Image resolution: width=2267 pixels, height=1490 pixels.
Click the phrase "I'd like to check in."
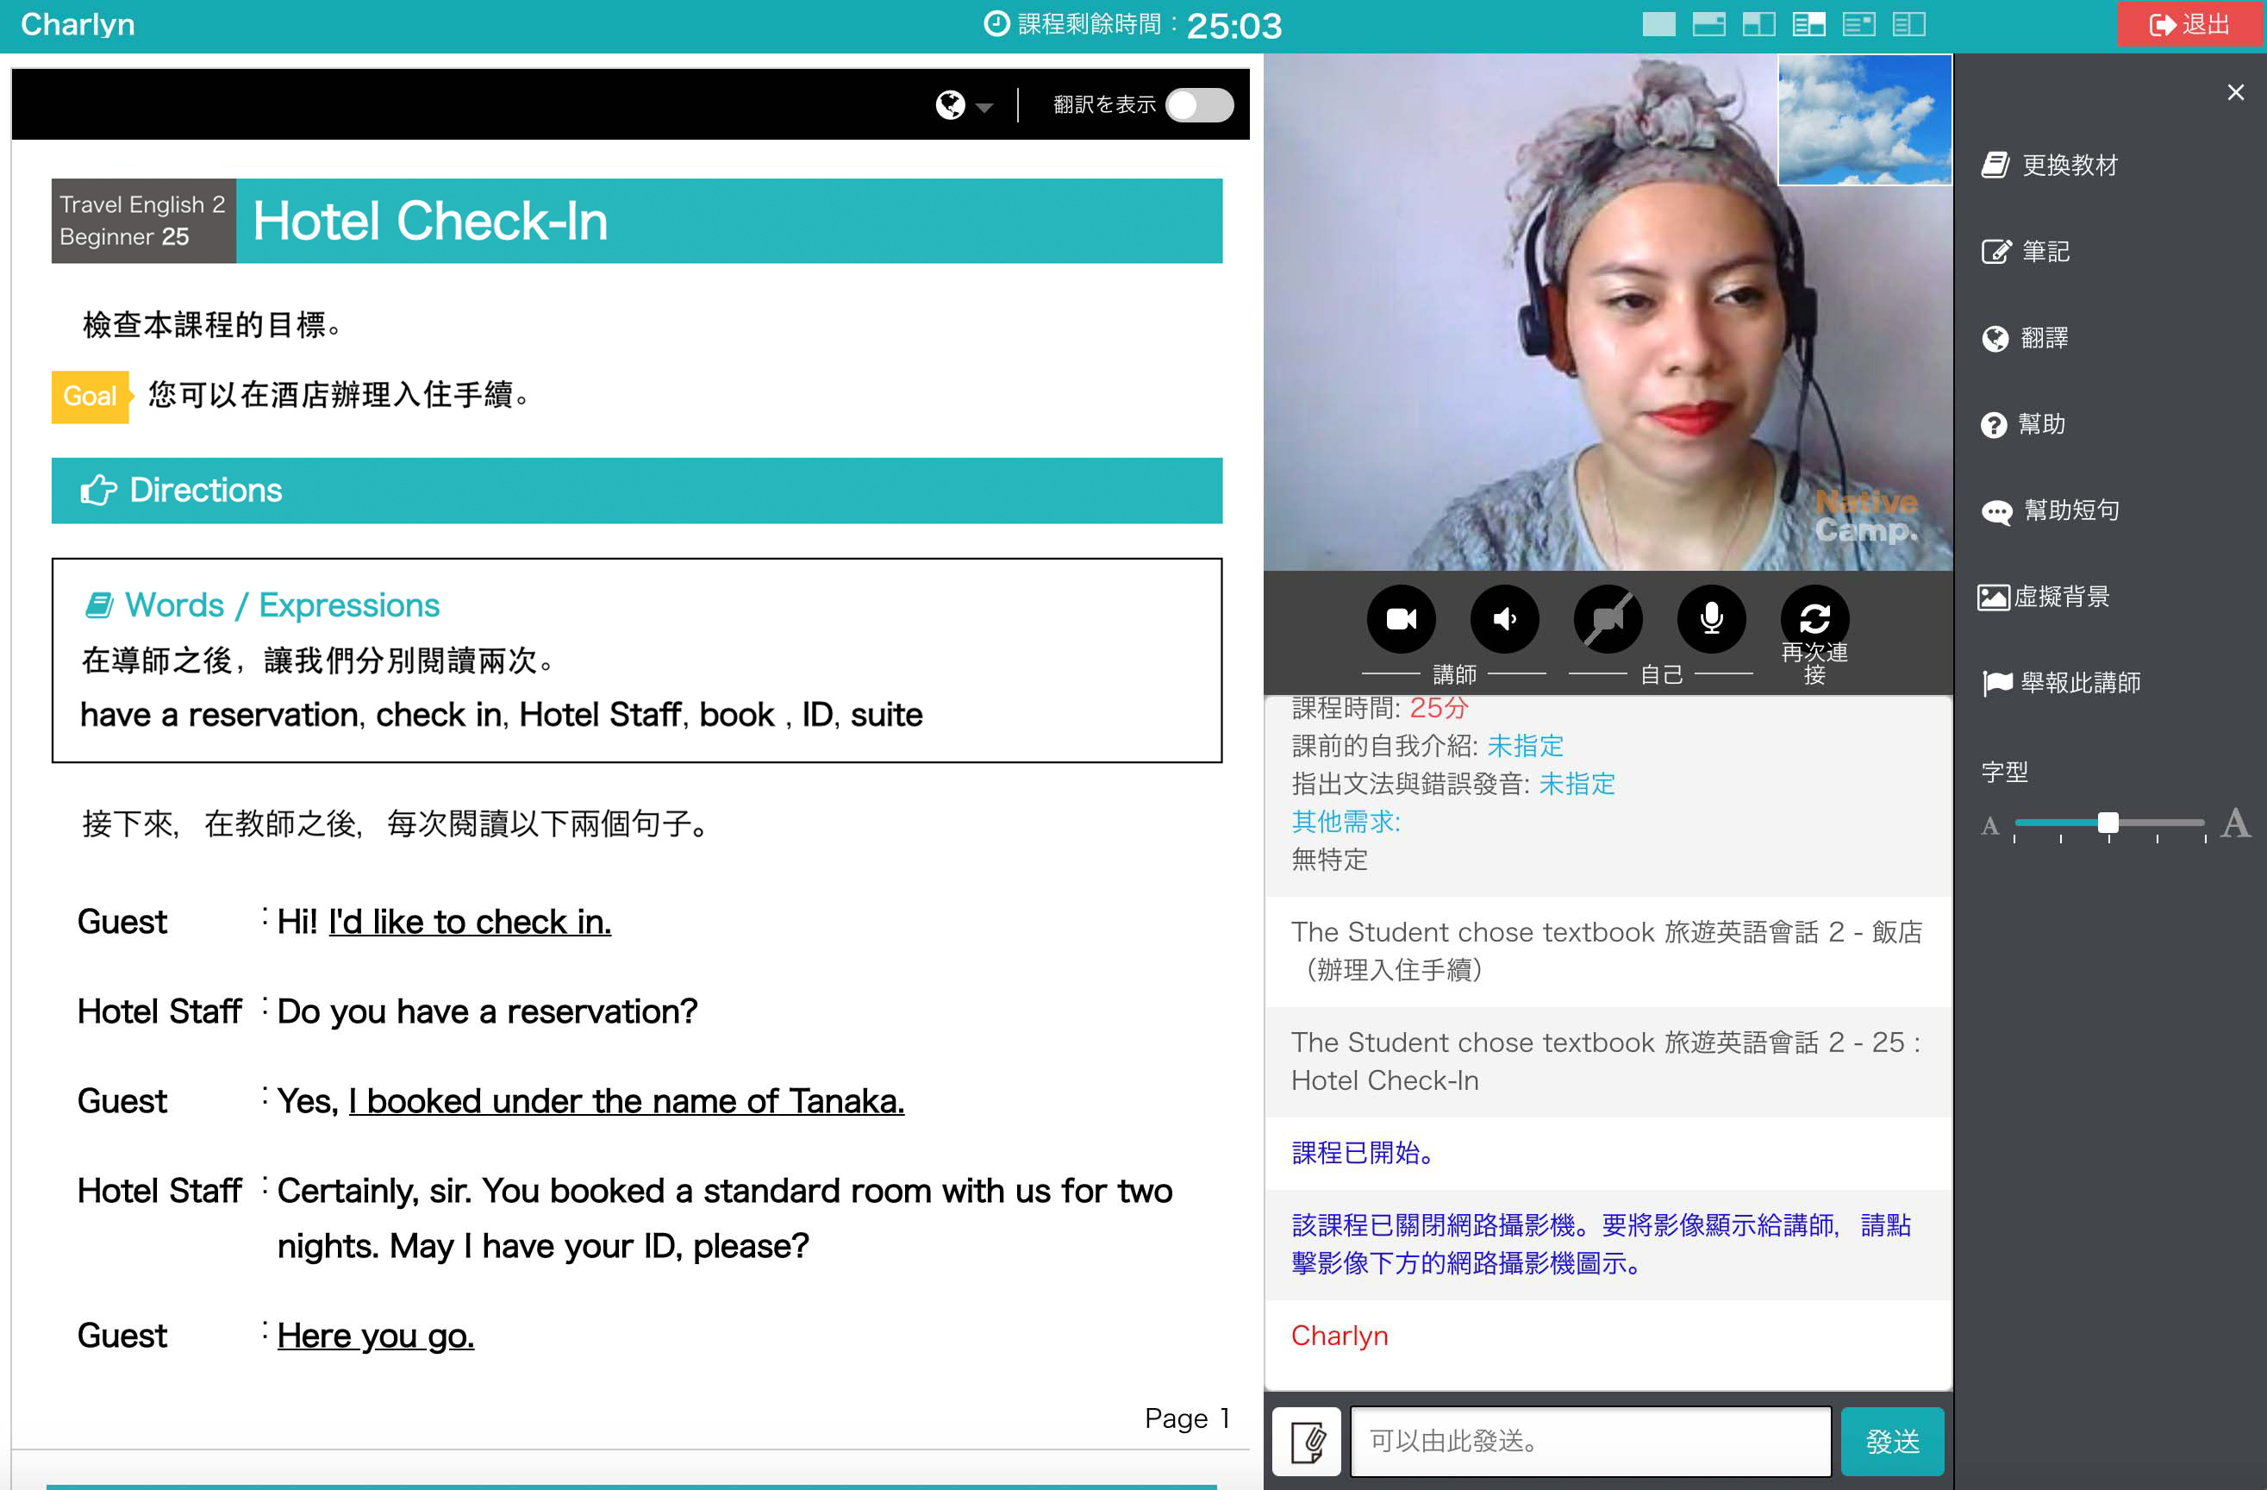(470, 923)
